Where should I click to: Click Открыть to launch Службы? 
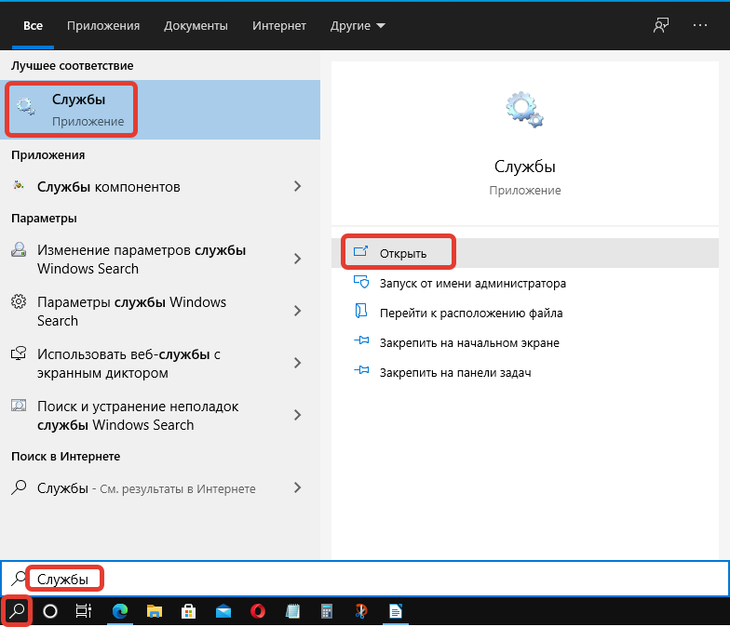coord(525,253)
